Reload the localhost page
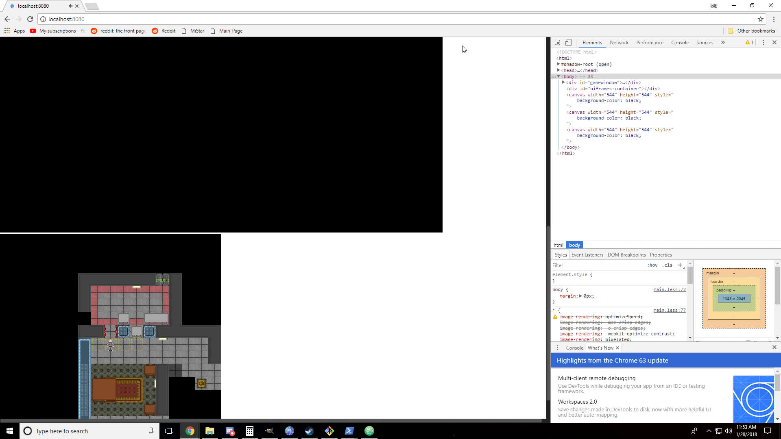 coord(30,19)
